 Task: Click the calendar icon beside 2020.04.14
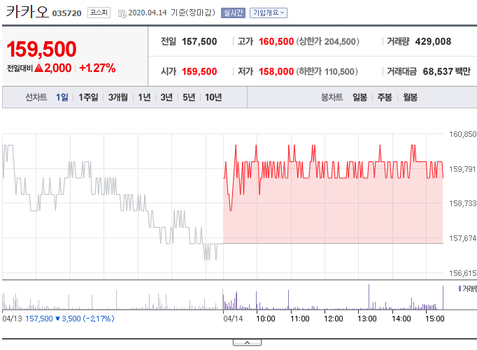click(x=122, y=14)
